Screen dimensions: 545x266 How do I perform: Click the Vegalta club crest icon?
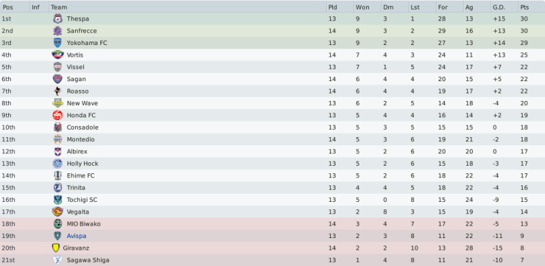click(58, 211)
